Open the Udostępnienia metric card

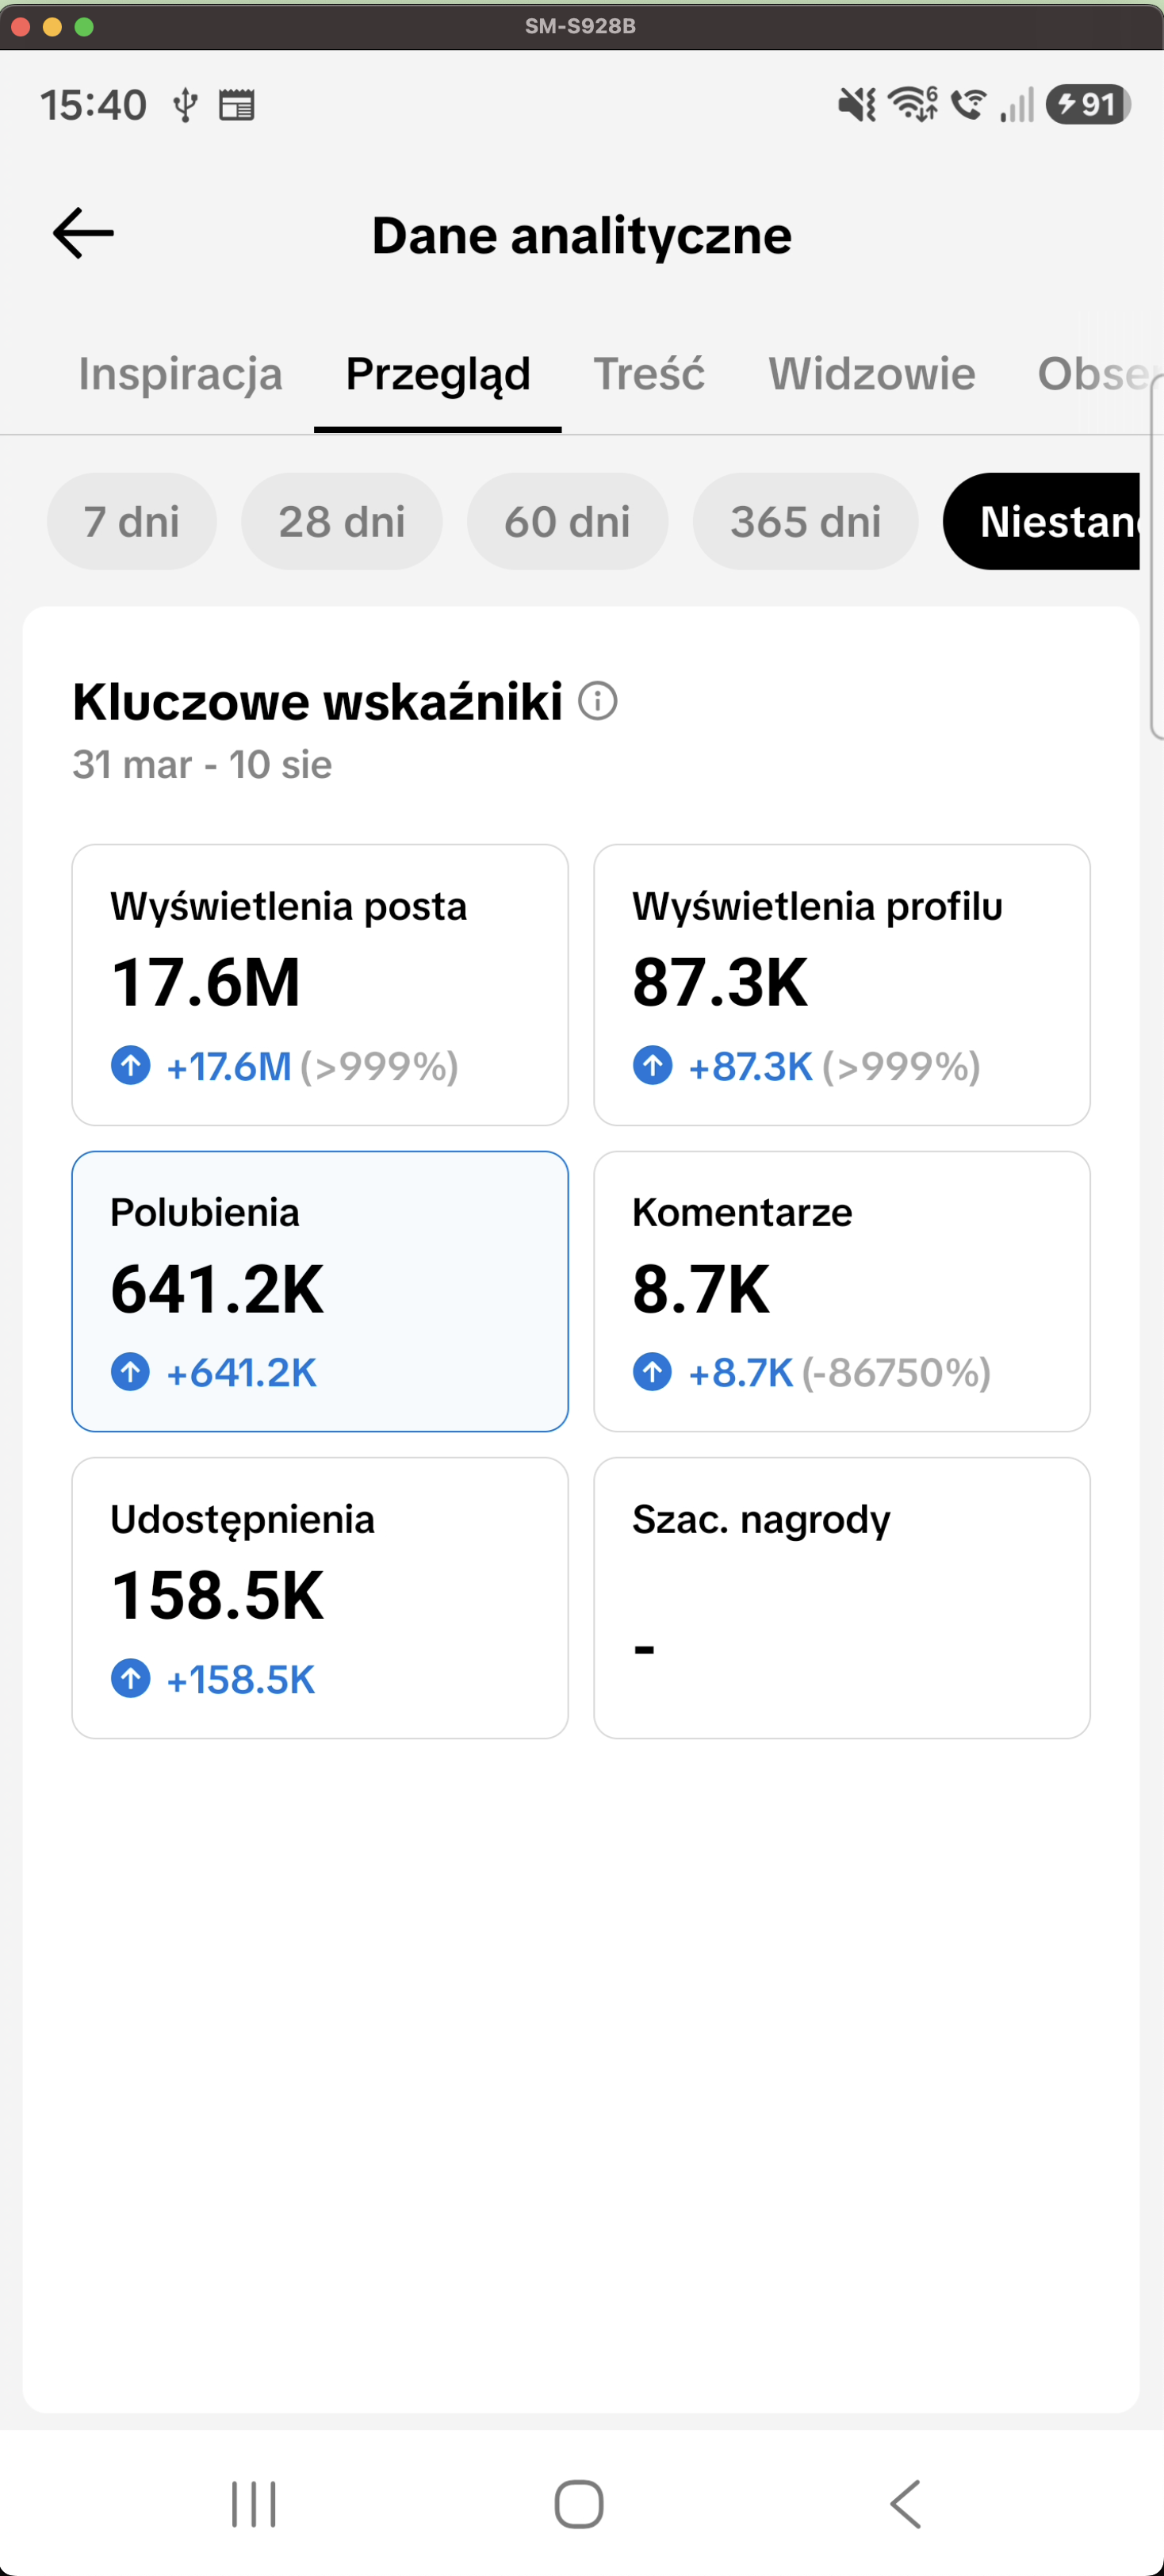click(x=320, y=1598)
